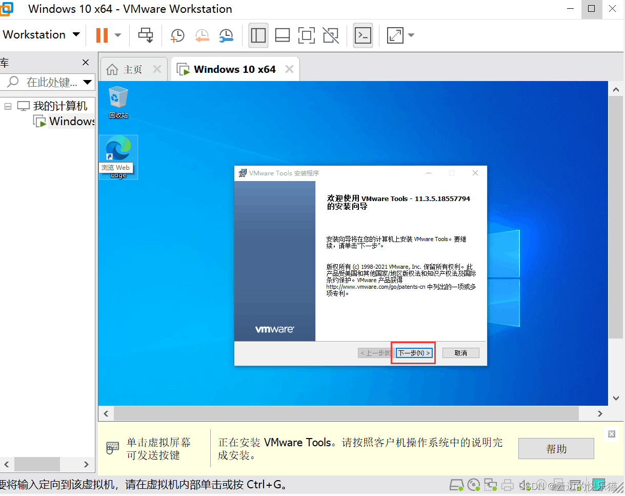Click the VMware Tools installer title icon
The height and width of the screenshot is (496, 625).
pyautogui.click(x=243, y=173)
